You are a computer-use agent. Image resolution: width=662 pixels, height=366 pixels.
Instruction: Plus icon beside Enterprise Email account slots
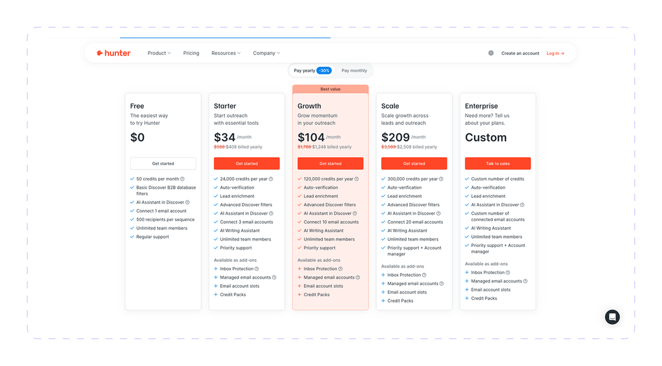tap(467, 290)
